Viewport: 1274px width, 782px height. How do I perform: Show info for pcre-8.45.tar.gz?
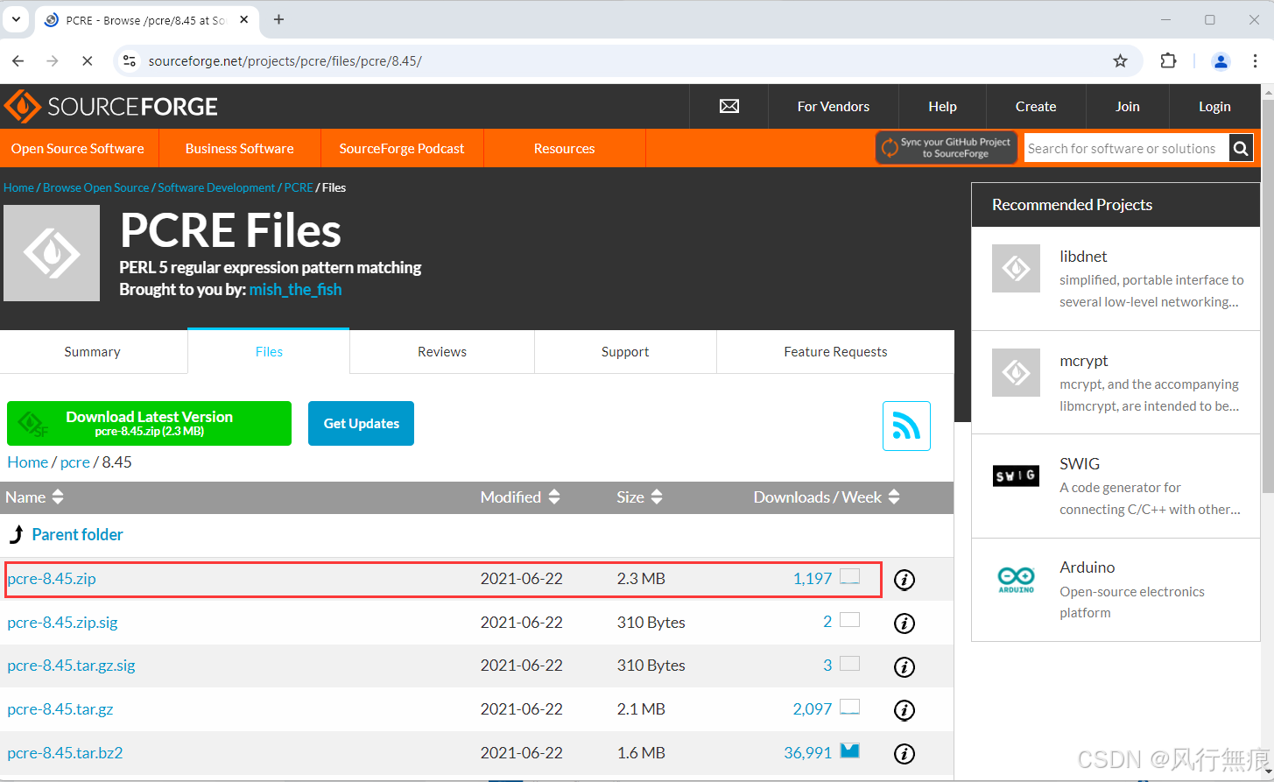pyautogui.click(x=904, y=710)
